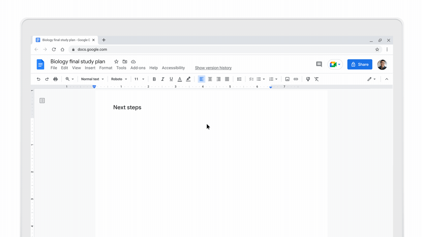Open the font size dropdown
The image size is (422, 237).
coord(139,79)
